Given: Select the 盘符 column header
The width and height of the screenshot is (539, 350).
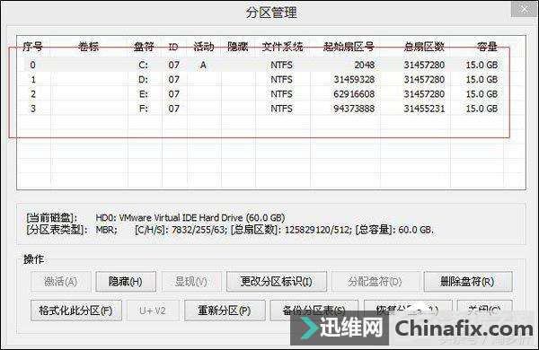Looking at the screenshot, I should (144, 47).
